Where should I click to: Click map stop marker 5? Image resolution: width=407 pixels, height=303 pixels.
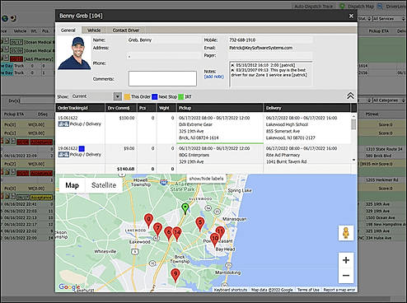pos(200,223)
